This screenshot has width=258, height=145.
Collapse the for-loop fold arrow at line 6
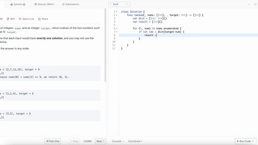(x=117, y=29)
